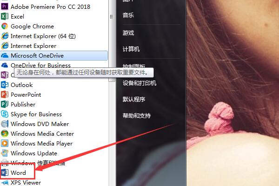Image resolution: width=279 pixels, height=186 pixels.
Task: Choose Windows Update label
Action: point(34,153)
